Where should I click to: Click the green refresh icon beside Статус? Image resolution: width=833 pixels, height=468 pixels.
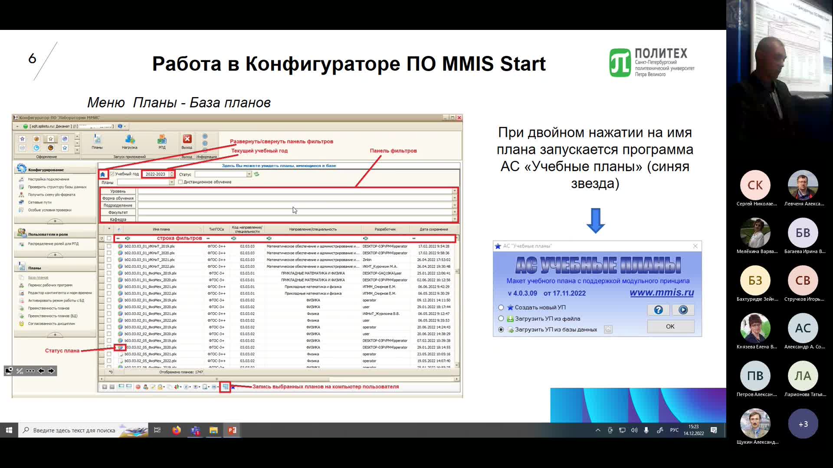click(256, 174)
